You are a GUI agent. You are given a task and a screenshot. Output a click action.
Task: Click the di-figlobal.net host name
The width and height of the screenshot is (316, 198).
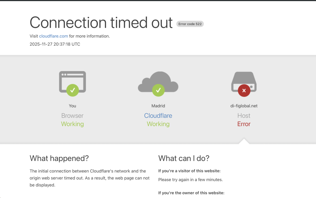click(x=244, y=106)
